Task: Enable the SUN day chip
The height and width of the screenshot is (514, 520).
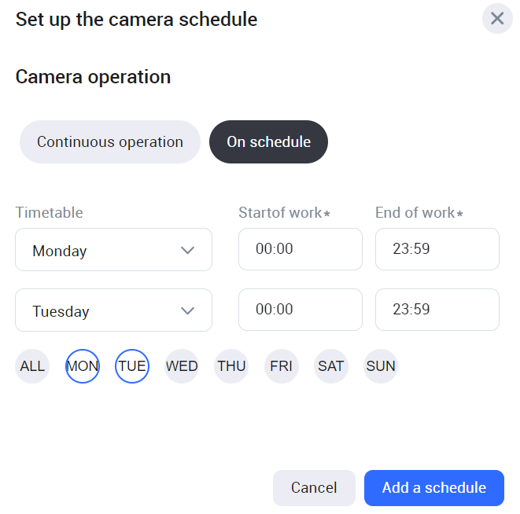Action: tap(381, 366)
